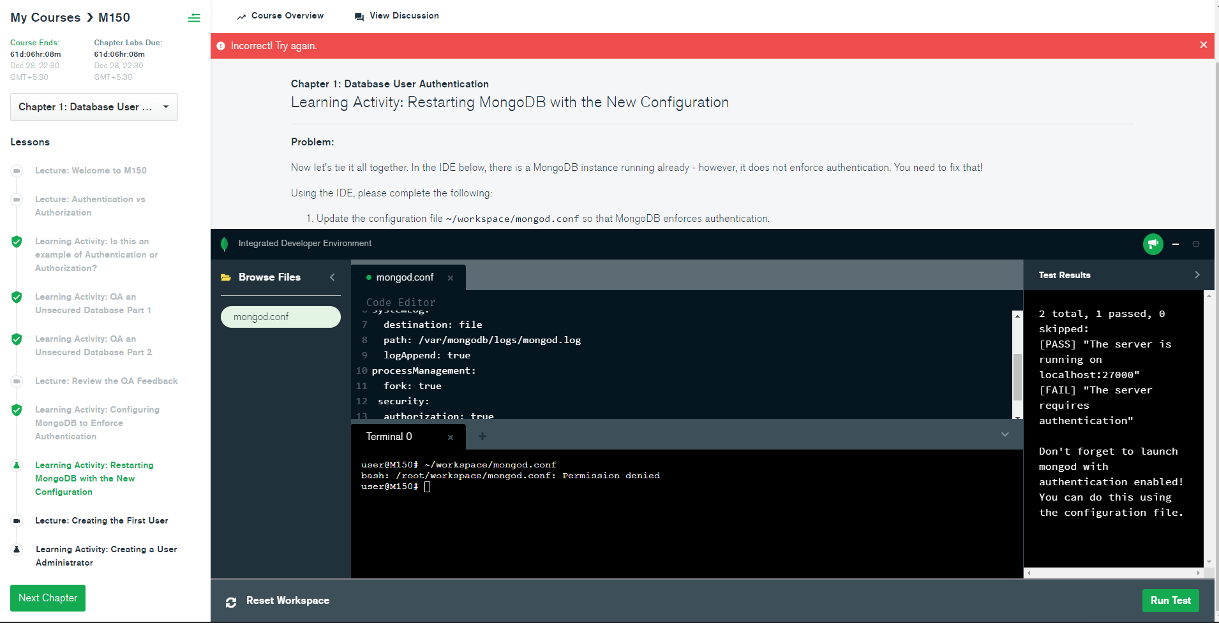The height and width of the screenshot is (623, 1219).
Task: Click the Next Chapter button
Action: [48, 598]
